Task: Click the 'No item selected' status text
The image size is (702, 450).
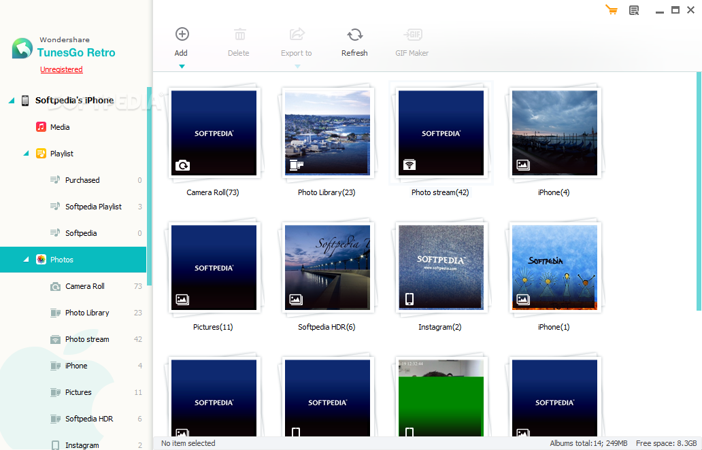Action: (x=188, y=443)
